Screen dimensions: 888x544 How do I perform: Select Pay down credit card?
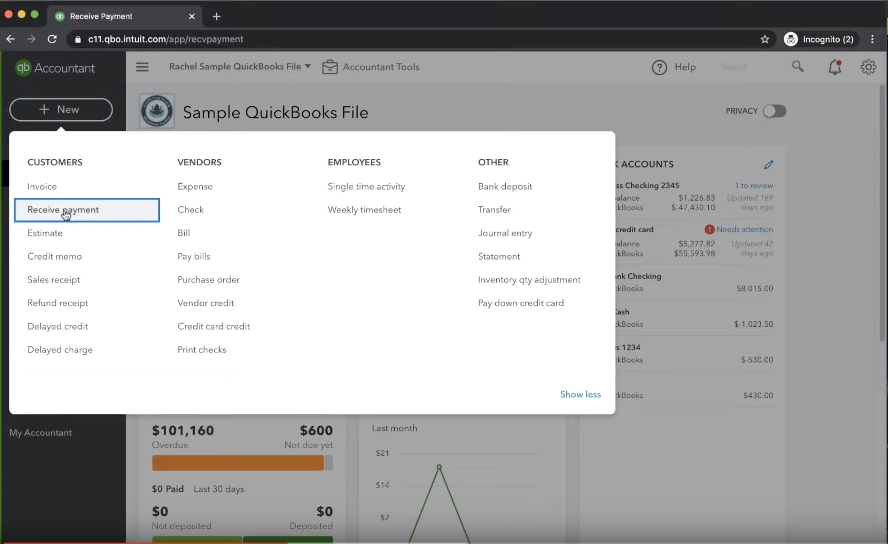coord(520,303)
